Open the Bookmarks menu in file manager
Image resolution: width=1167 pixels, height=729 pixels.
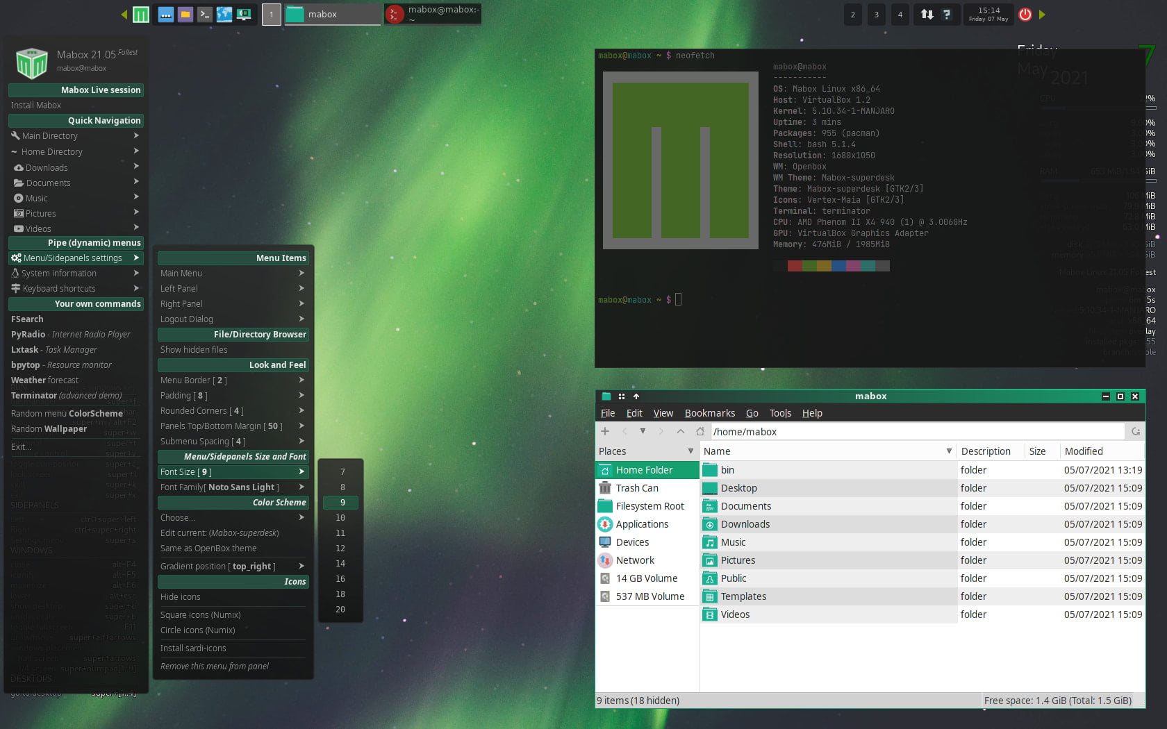click(x=709, y=413)
